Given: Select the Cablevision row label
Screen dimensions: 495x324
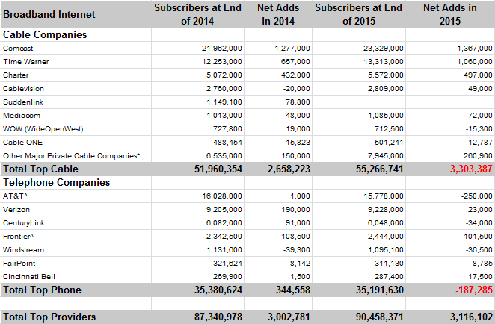Looking at the screenshot, I should click(x=23, y=89).
